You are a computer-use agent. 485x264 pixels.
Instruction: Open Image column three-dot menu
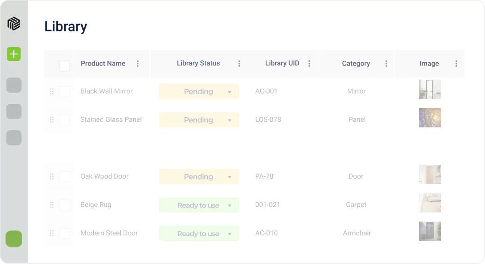click(456, 64)
